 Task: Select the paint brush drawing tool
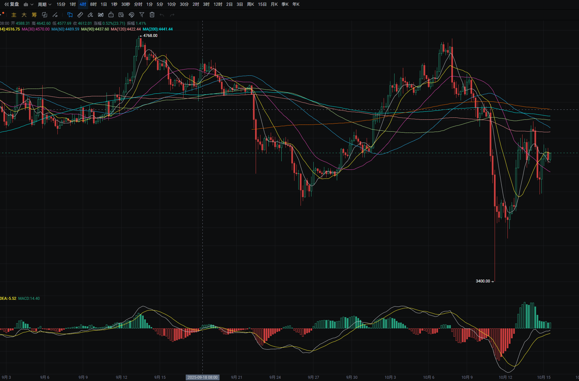click(x=90, y=15)
